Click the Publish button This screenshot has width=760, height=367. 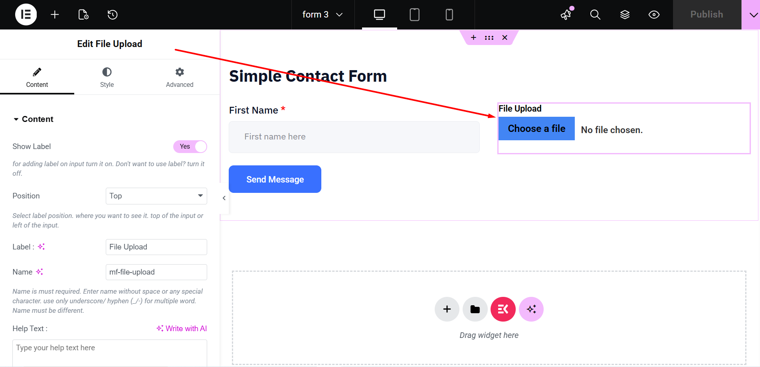(x=707, y=14)
